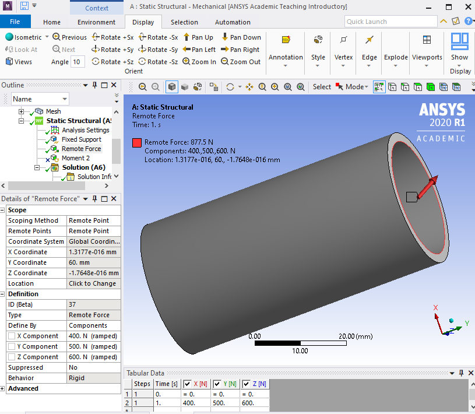
Task: Click Zoom In in the Orient group
Action: point(199,62)
